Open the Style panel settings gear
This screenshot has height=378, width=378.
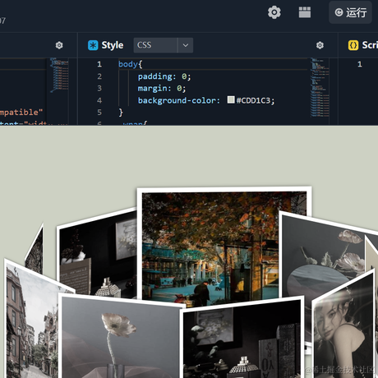[x=320, y=45]
